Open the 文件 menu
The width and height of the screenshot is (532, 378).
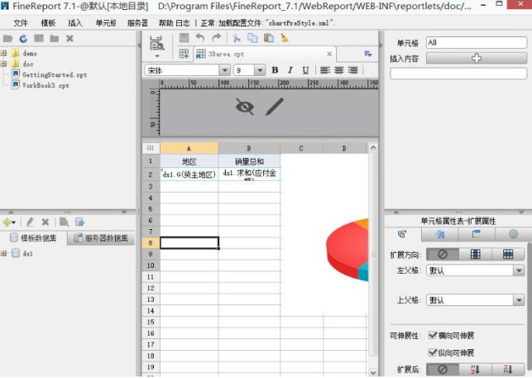click(21, 23)
